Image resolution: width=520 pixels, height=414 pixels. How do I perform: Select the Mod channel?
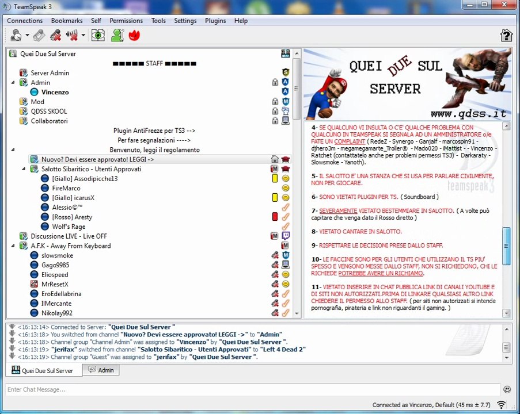coord(37,102)
